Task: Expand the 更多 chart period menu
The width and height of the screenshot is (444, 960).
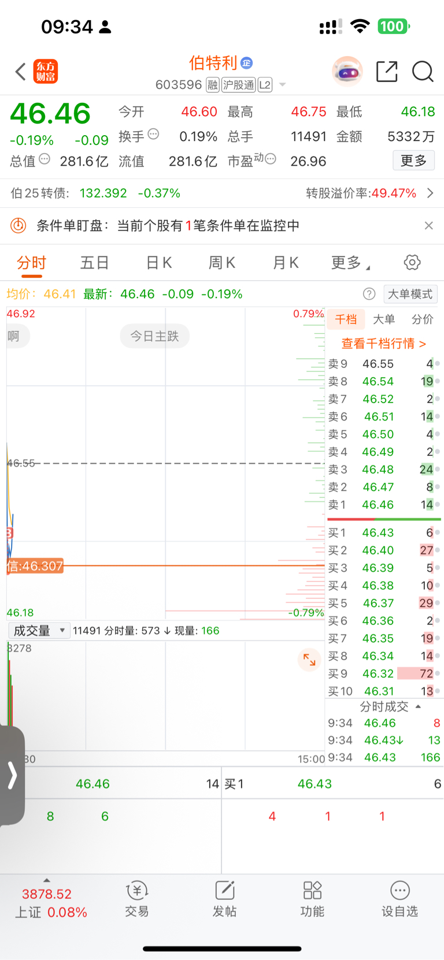Action: click(x=350, y=263)
